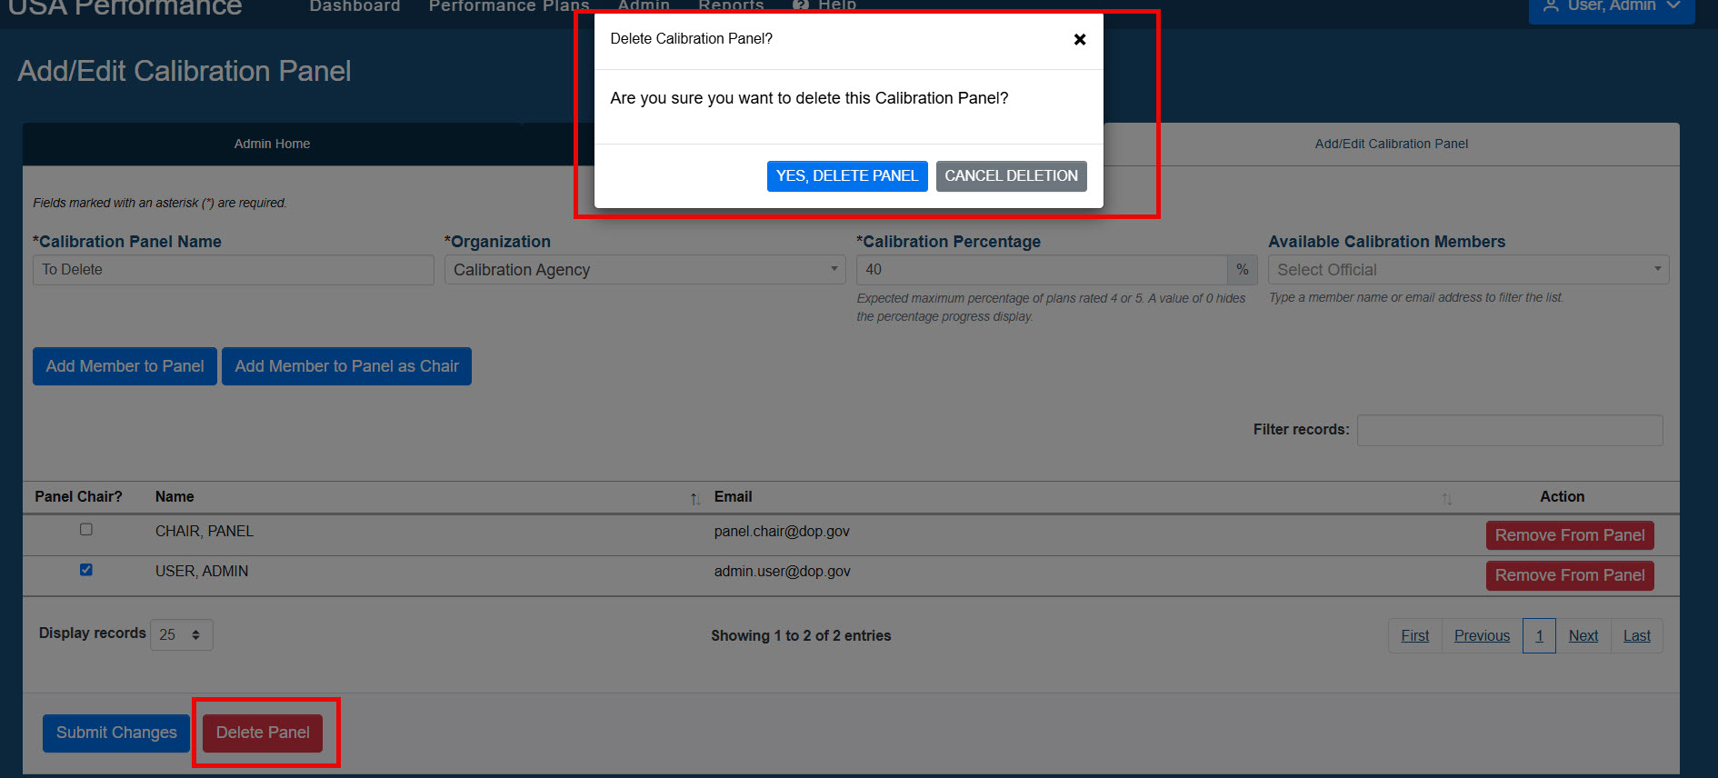Image resolution: width=1718 pixels, height=778 pixels.
Task: Click Submit Changes button
Action: 116,733
